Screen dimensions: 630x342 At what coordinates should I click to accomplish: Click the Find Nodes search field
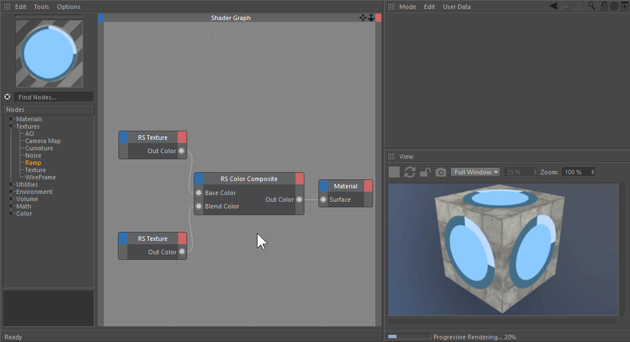tap(54, 97)
